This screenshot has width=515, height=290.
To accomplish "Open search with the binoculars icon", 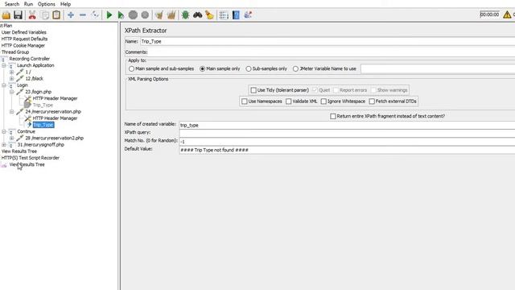I will pyautogui.click(x=197, y=14).
